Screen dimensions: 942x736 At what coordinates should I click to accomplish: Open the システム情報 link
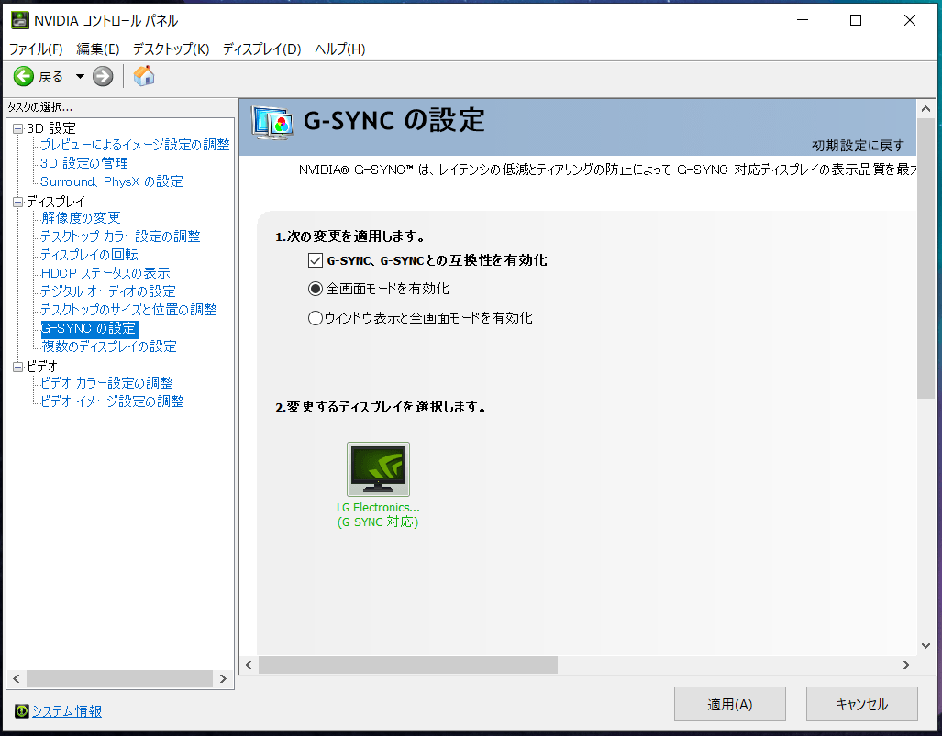pos(67,710)
